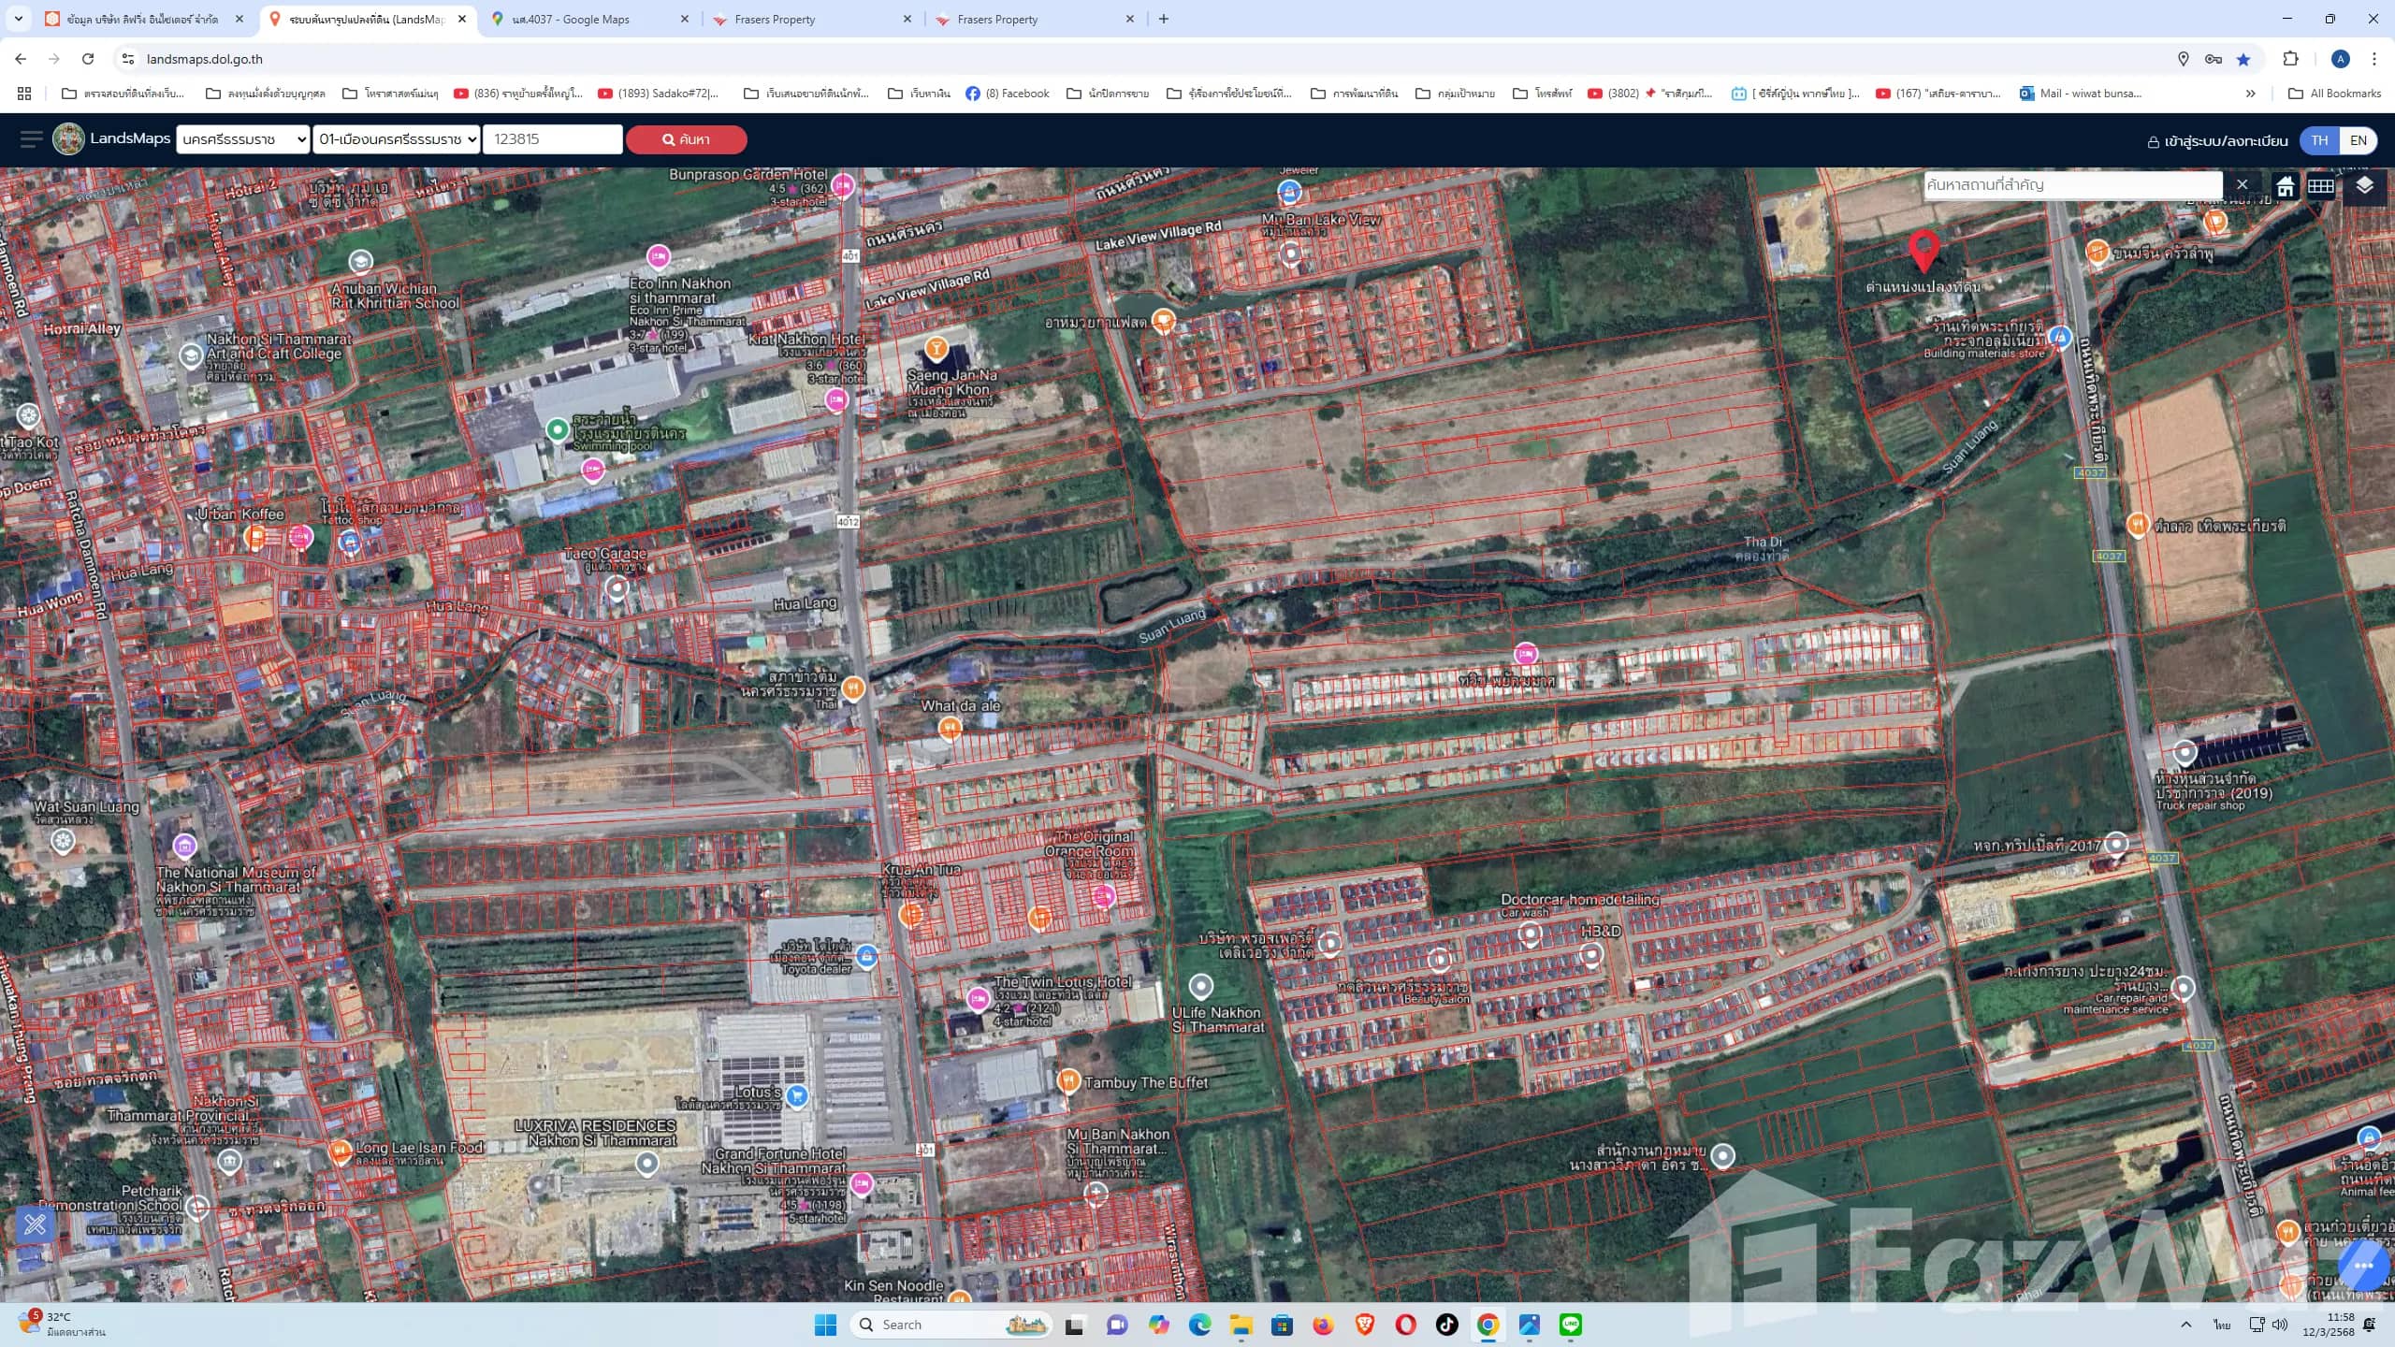Clear the place search with X
Image resolution: width=2395 pixels, height=1347 pixels.
2242,184
